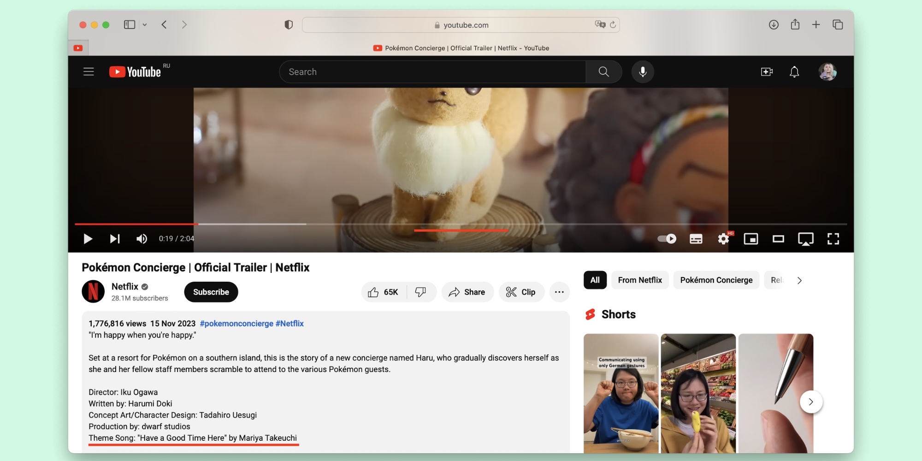922x461 pixels.
Task: Focus the YouTube search field
Action: coord(432,72)
